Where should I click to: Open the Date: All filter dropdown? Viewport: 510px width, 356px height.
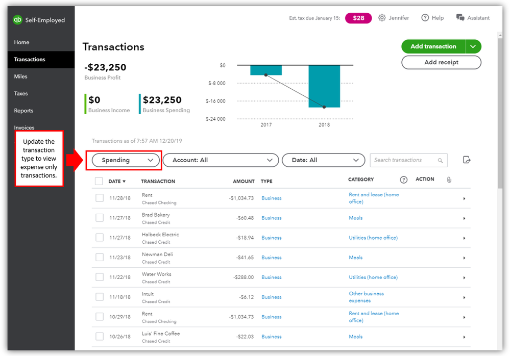(x=323, y=160)
